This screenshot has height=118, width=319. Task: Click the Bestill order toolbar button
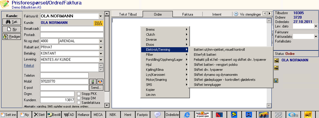click(x=54, y=115)
